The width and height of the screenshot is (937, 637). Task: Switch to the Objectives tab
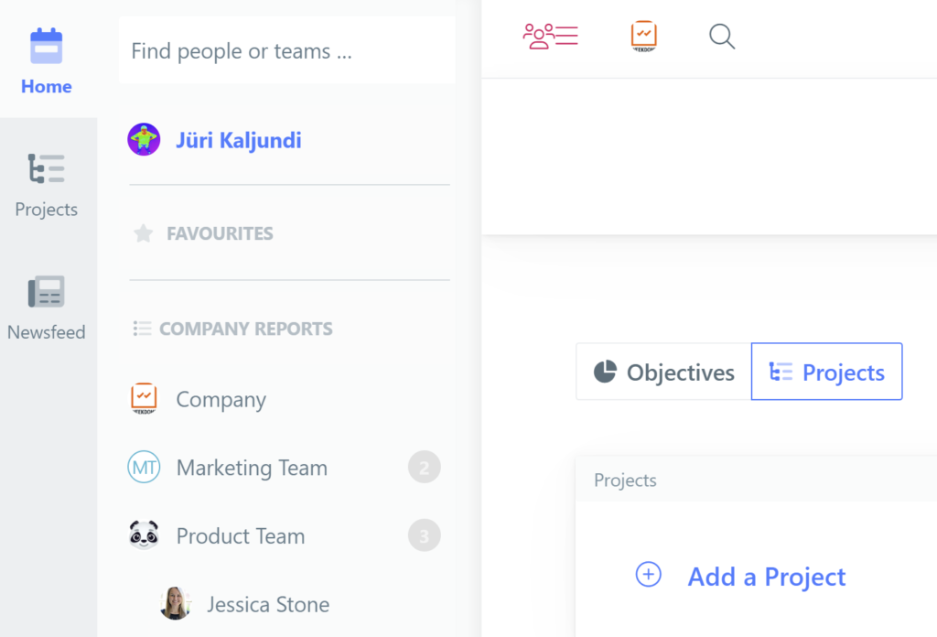pos(664,372)
